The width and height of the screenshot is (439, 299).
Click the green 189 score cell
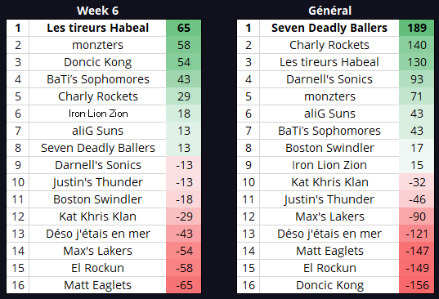click(417, 28)
